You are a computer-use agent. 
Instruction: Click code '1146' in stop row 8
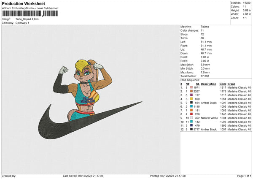(223, 114)
